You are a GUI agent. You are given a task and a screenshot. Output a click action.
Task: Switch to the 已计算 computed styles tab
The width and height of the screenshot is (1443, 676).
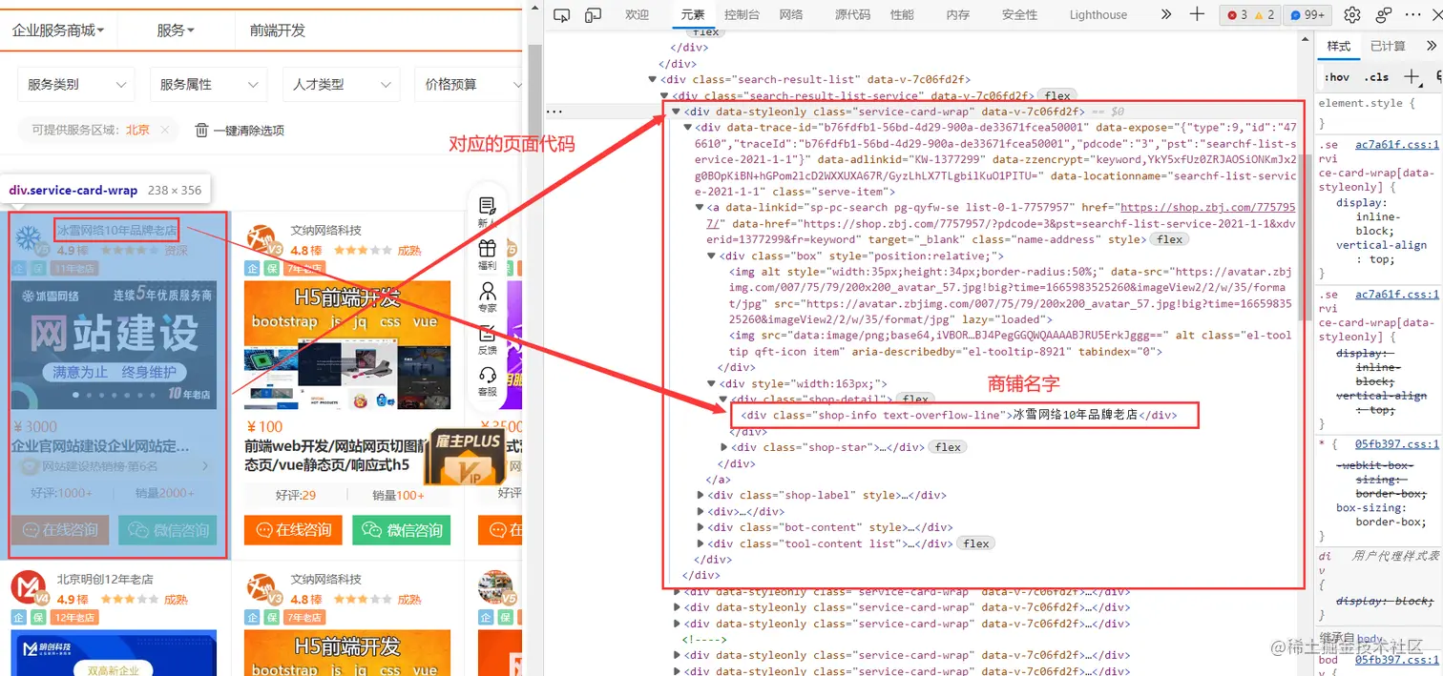pos(1388,46)
